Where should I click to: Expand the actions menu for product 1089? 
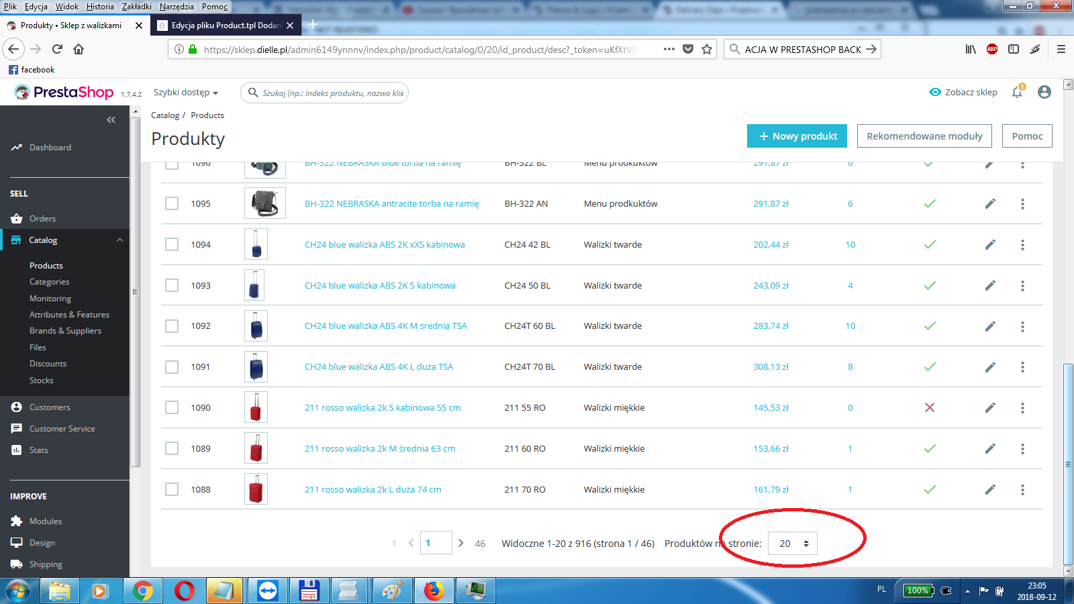(1023, 449)
